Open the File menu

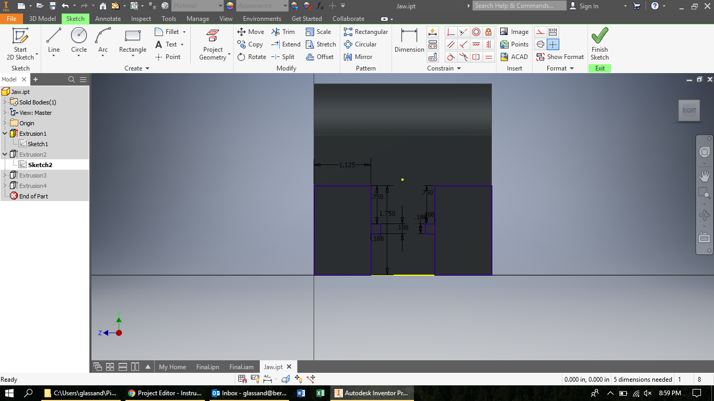[x=11, y=19]
